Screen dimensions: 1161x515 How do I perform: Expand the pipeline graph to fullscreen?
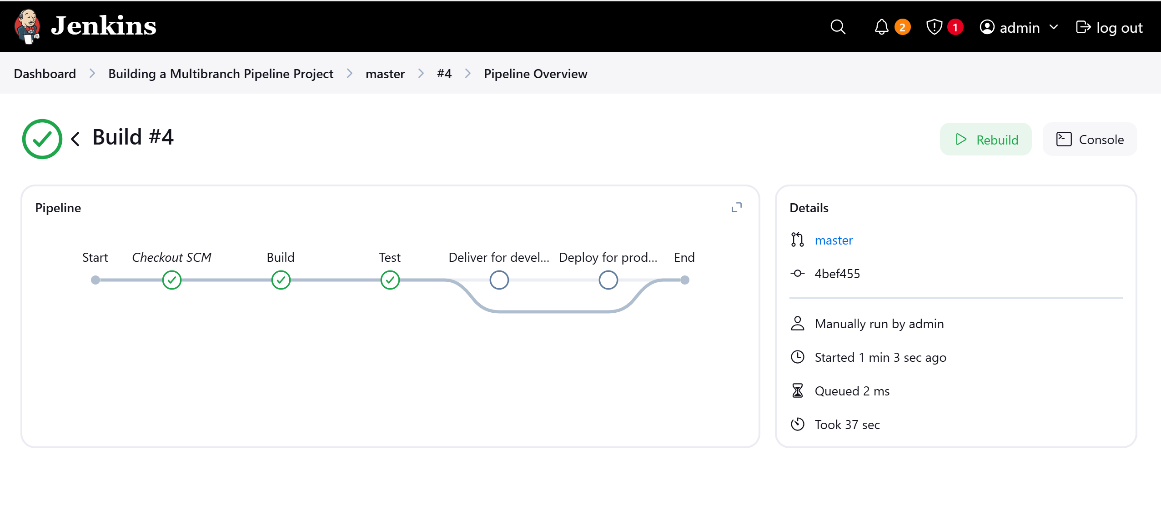point(736,208)
